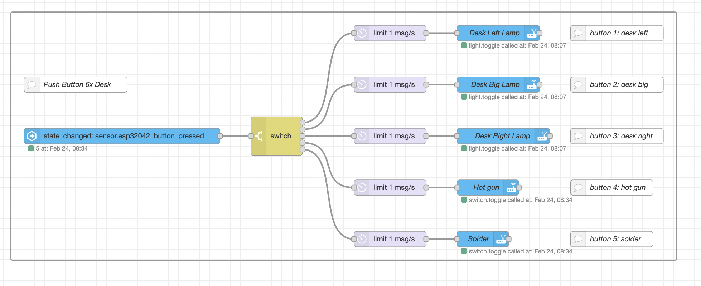Click comment bubble icon of button 1: desk left

click(578, 33)
